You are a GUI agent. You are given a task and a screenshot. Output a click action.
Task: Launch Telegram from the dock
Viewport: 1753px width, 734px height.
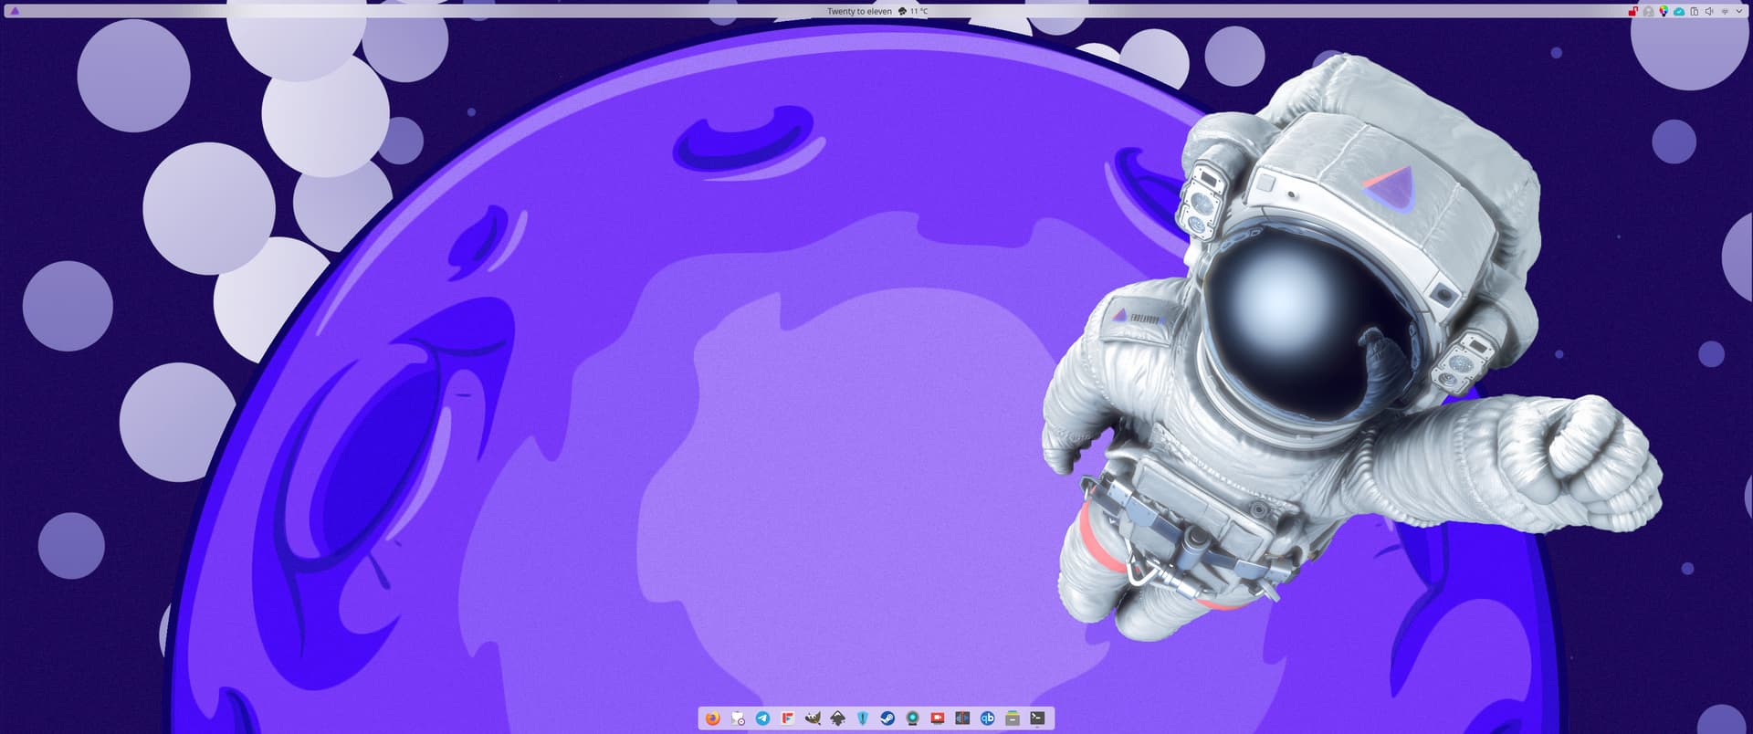762,718
